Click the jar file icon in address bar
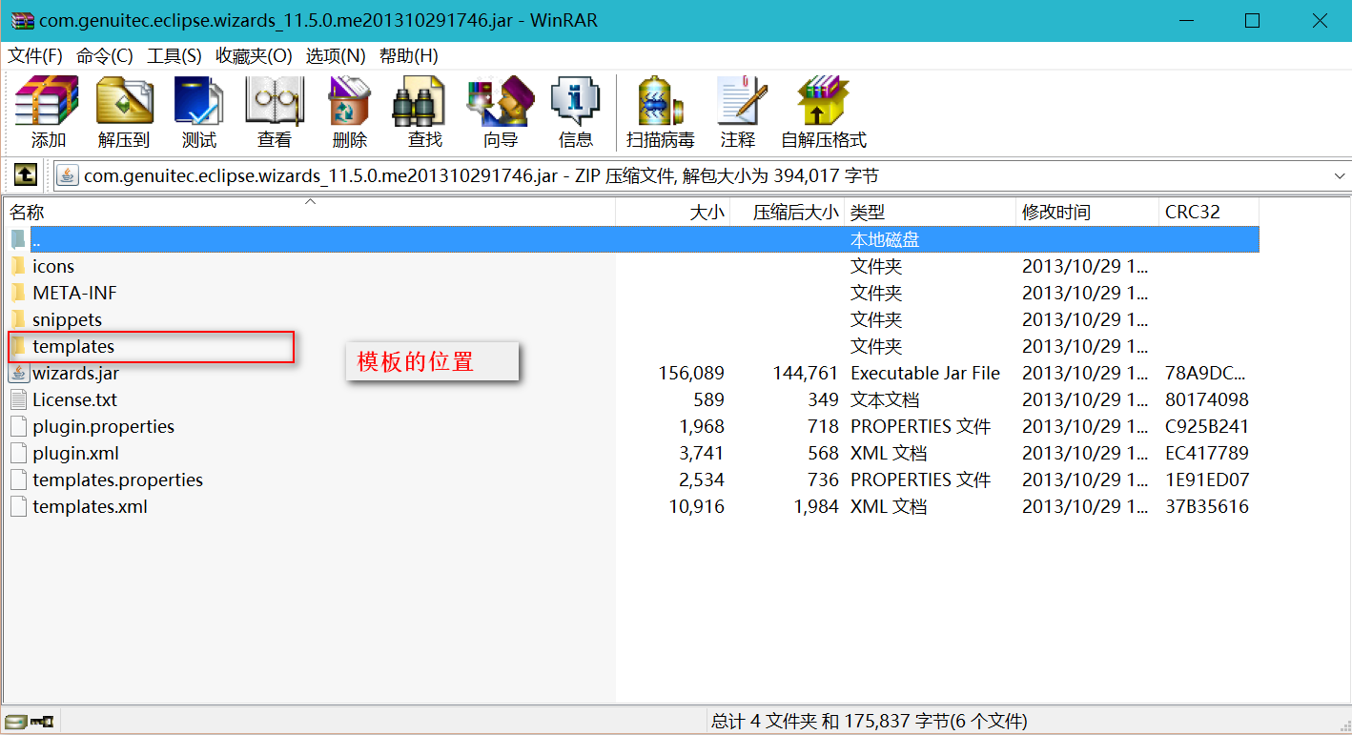Image resolution: width=1352 pixels, height=735 pixels. 68,175
